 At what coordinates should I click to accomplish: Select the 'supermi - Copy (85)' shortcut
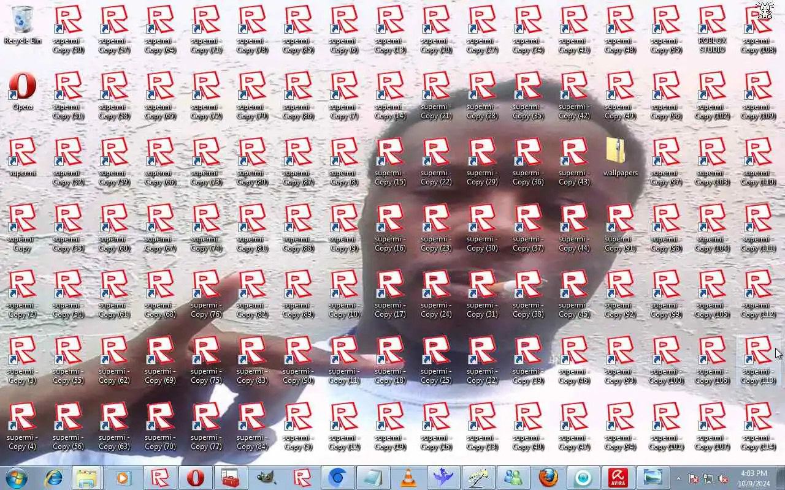[299, 29]
